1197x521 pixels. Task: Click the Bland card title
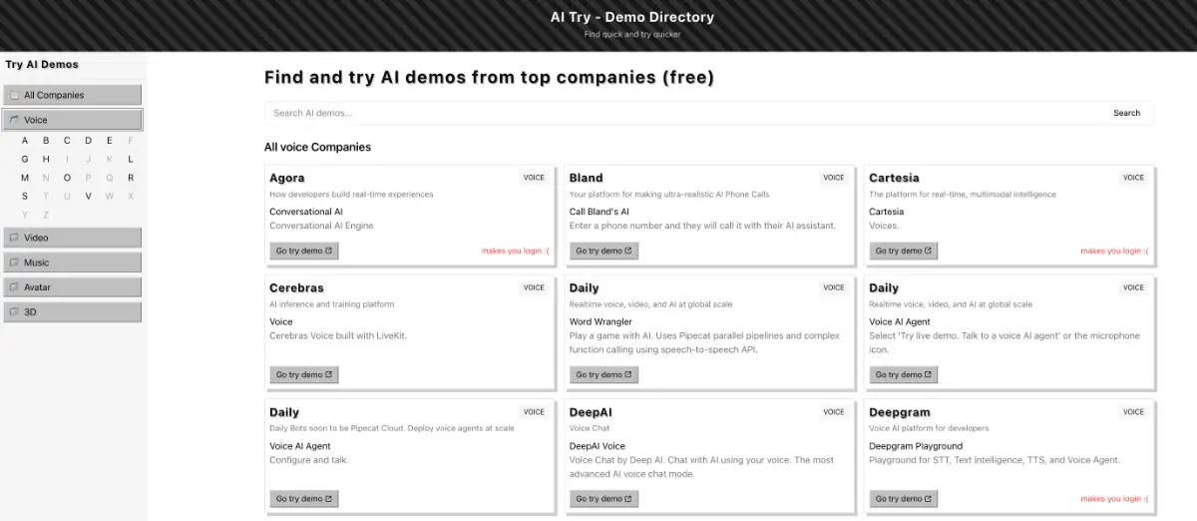(x=587, y=178)
